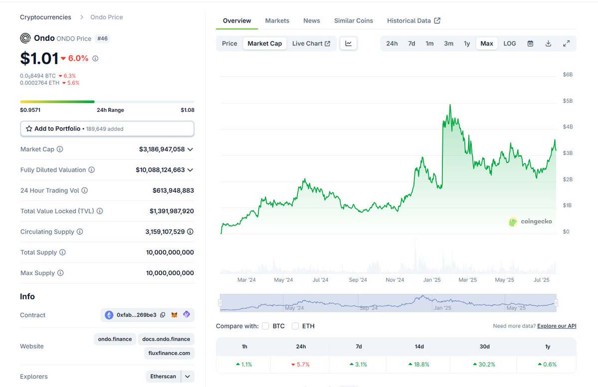Click the 30d change value 30.2%

pyautogui.click(x=484, y=365)
